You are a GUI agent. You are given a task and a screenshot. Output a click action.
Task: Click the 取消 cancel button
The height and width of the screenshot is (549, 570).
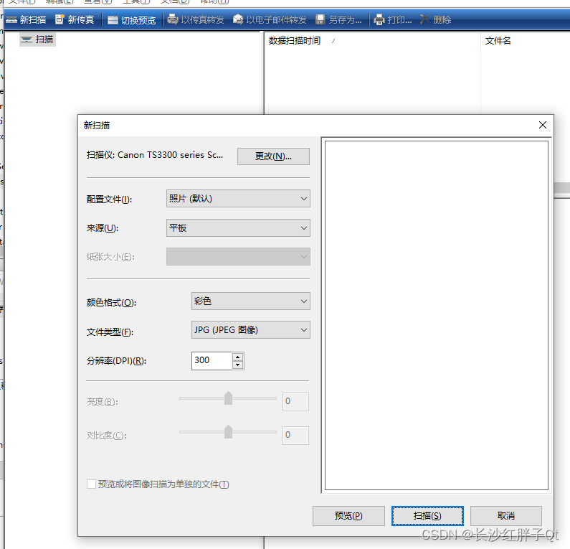[x=506, y=516]
